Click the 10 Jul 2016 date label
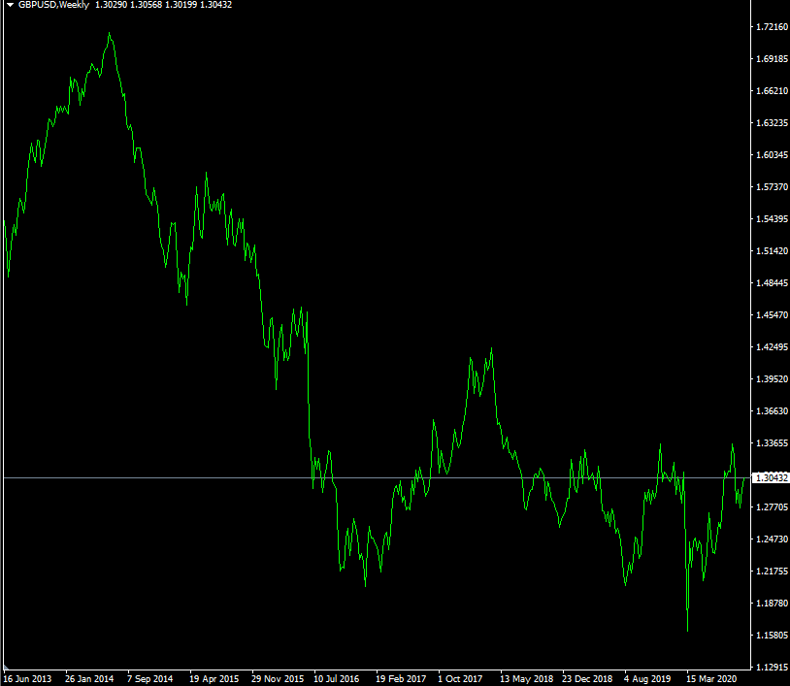The height and width of the screenshot is (686, 790). point(338,679)
